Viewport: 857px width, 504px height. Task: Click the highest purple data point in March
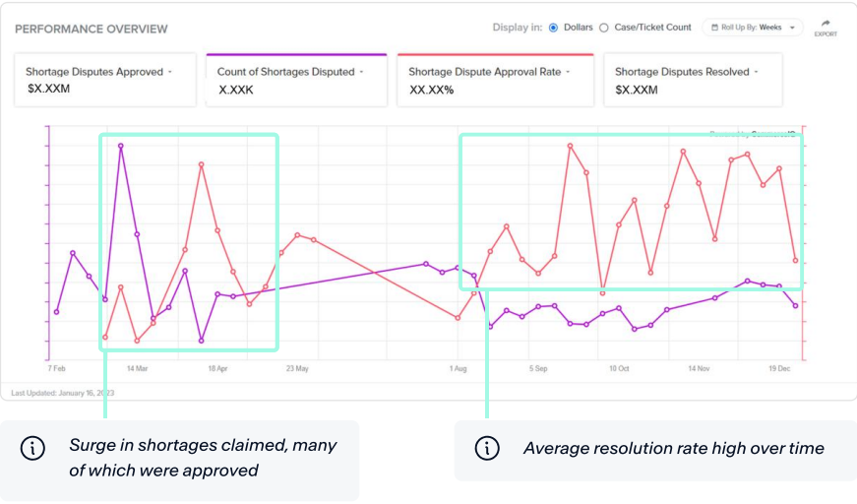coord(121,146)
